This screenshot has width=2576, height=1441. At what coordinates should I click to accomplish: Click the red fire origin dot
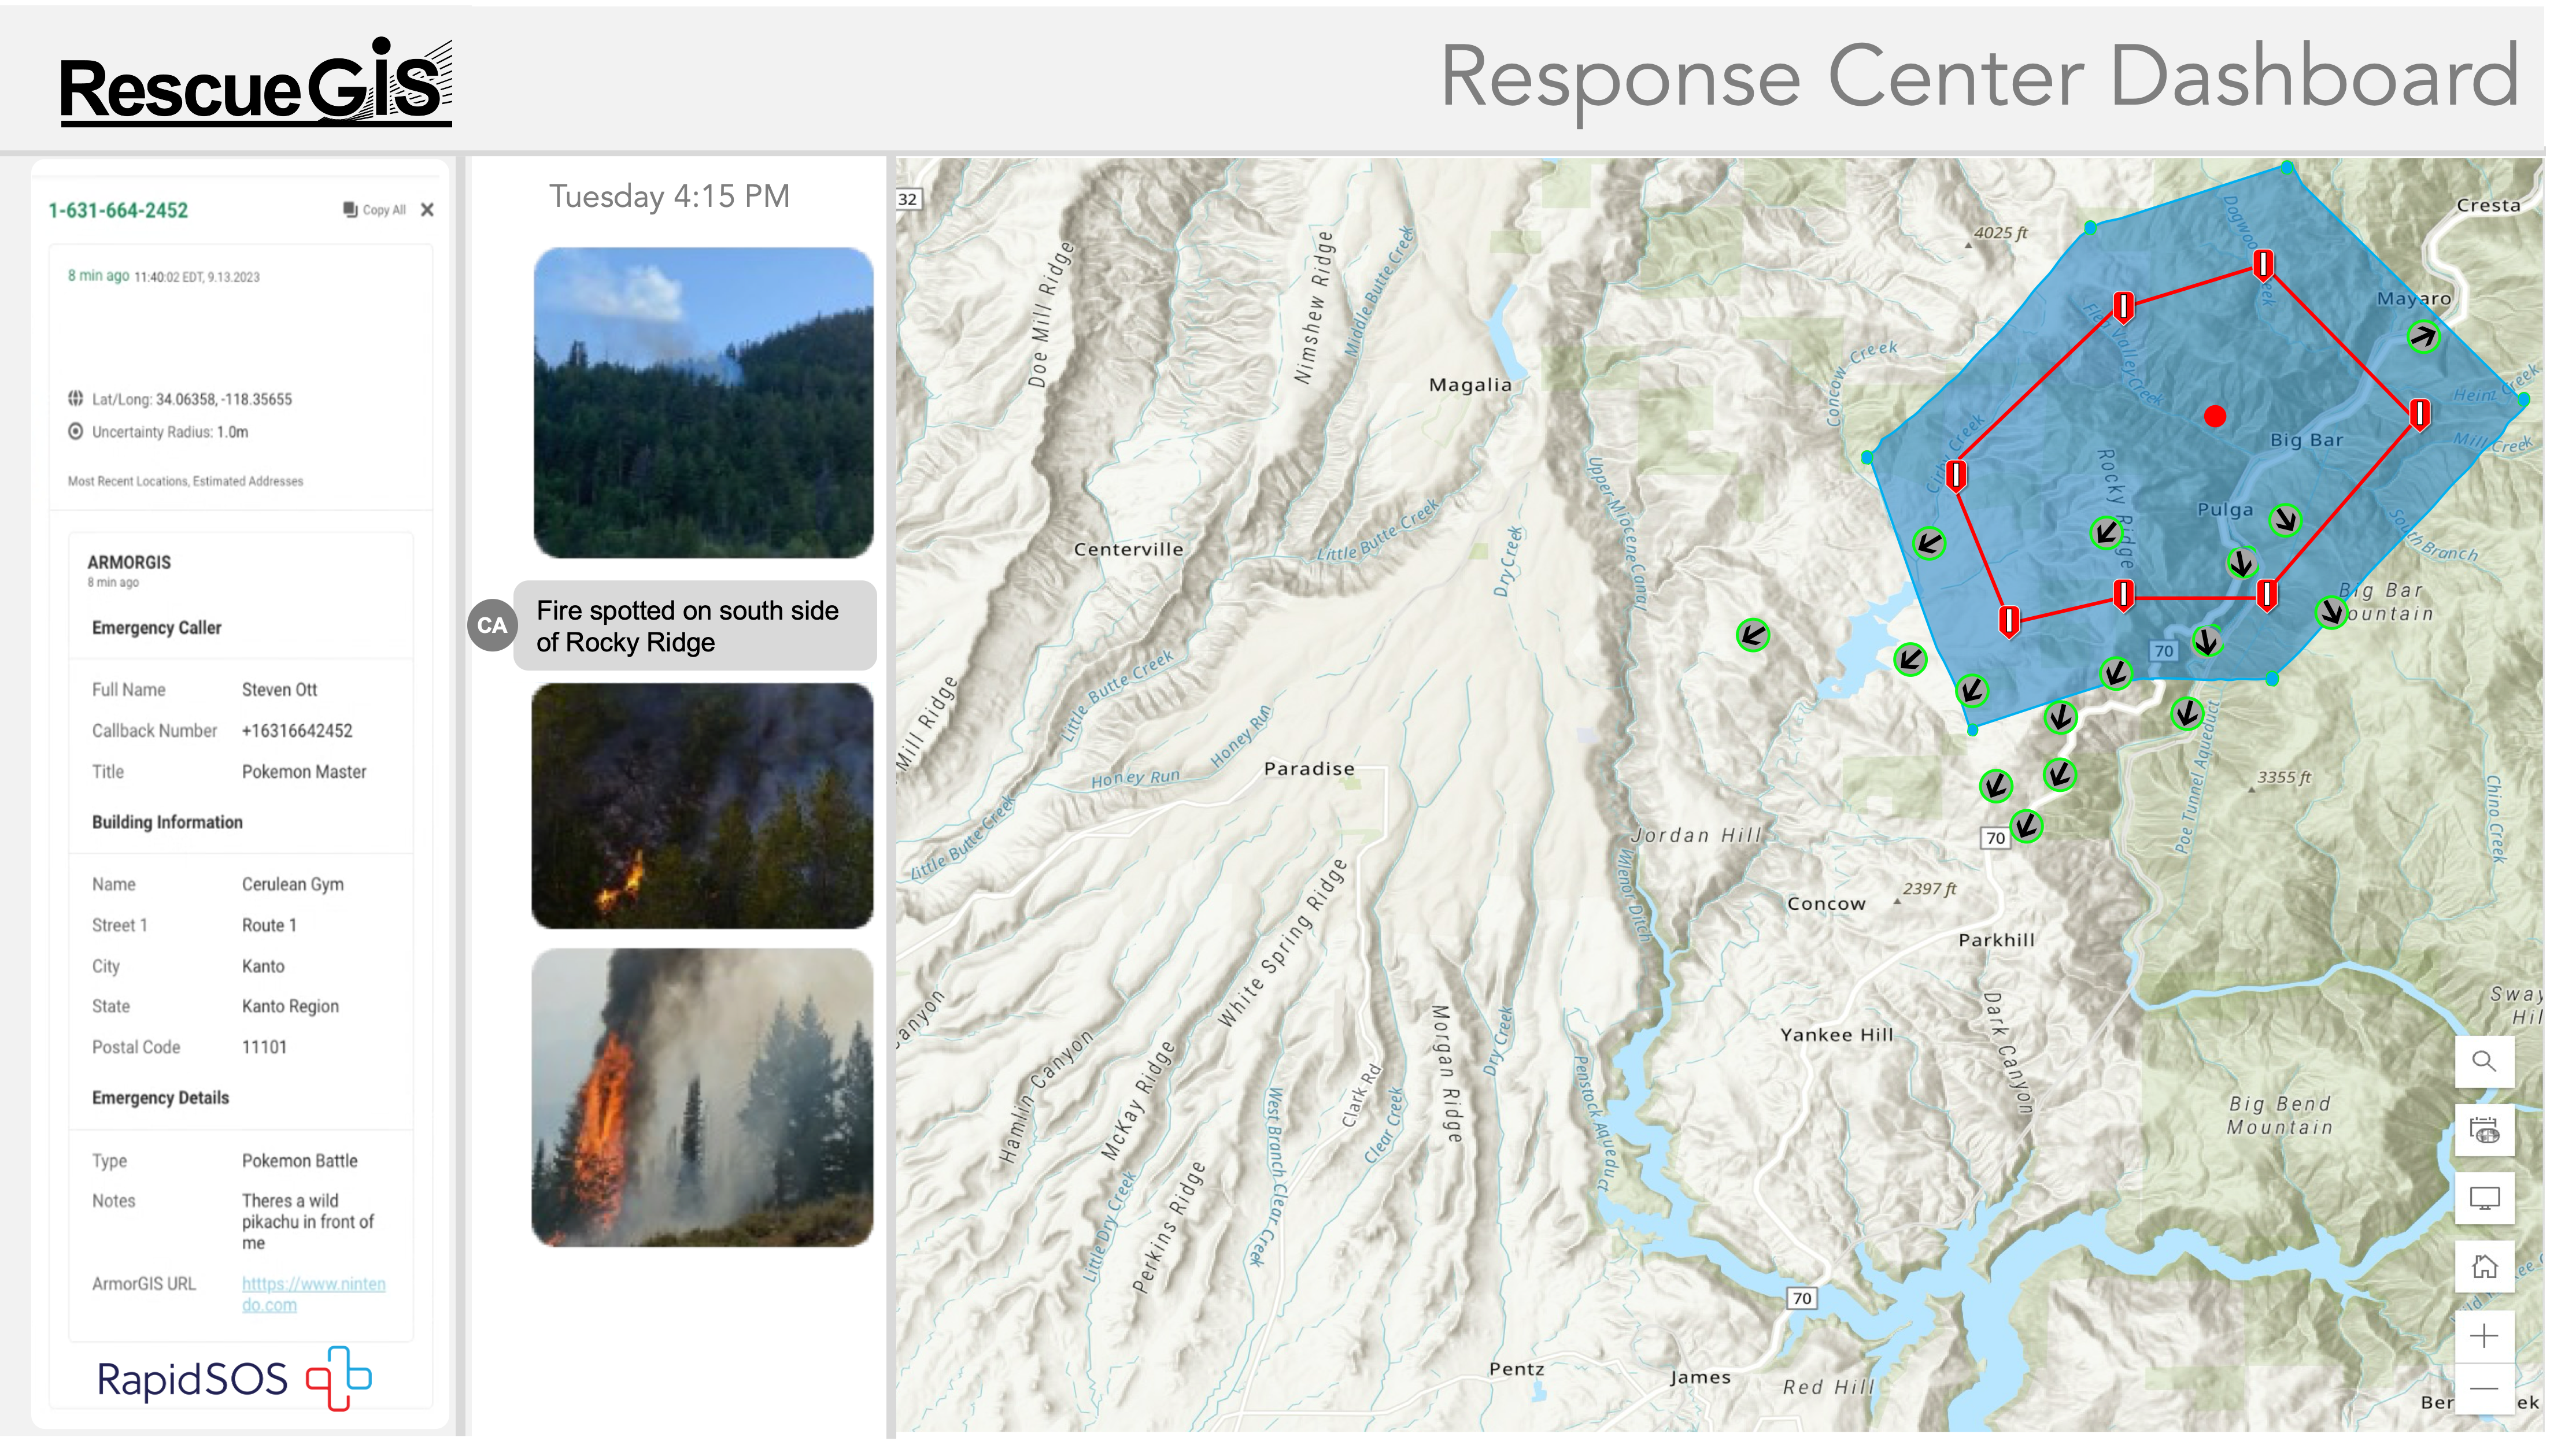tap(2214, 416)
